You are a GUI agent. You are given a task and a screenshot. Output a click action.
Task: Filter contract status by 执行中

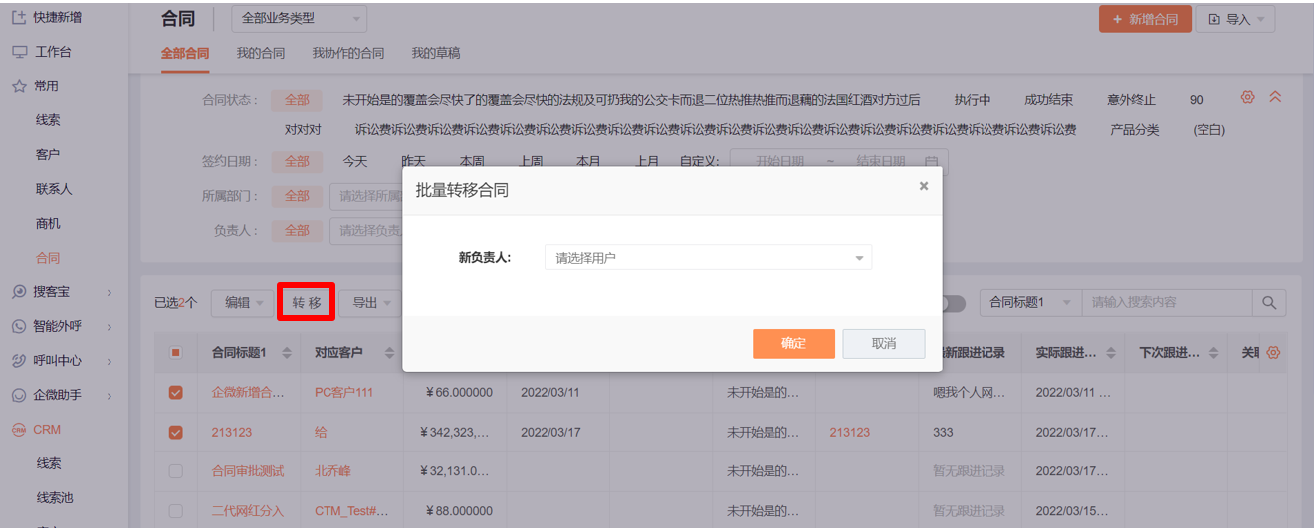tap(973, 100)
